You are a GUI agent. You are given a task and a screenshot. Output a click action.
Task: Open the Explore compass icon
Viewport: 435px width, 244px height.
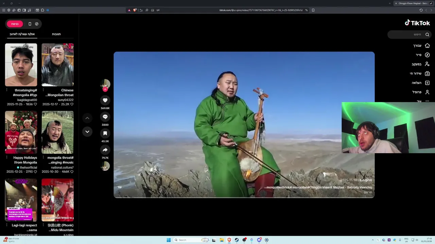(x=427, y=55)
